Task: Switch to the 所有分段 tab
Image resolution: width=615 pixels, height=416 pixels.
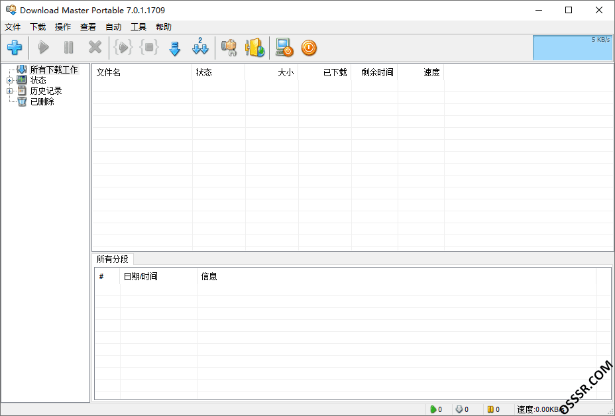Action: click(113, 259)
